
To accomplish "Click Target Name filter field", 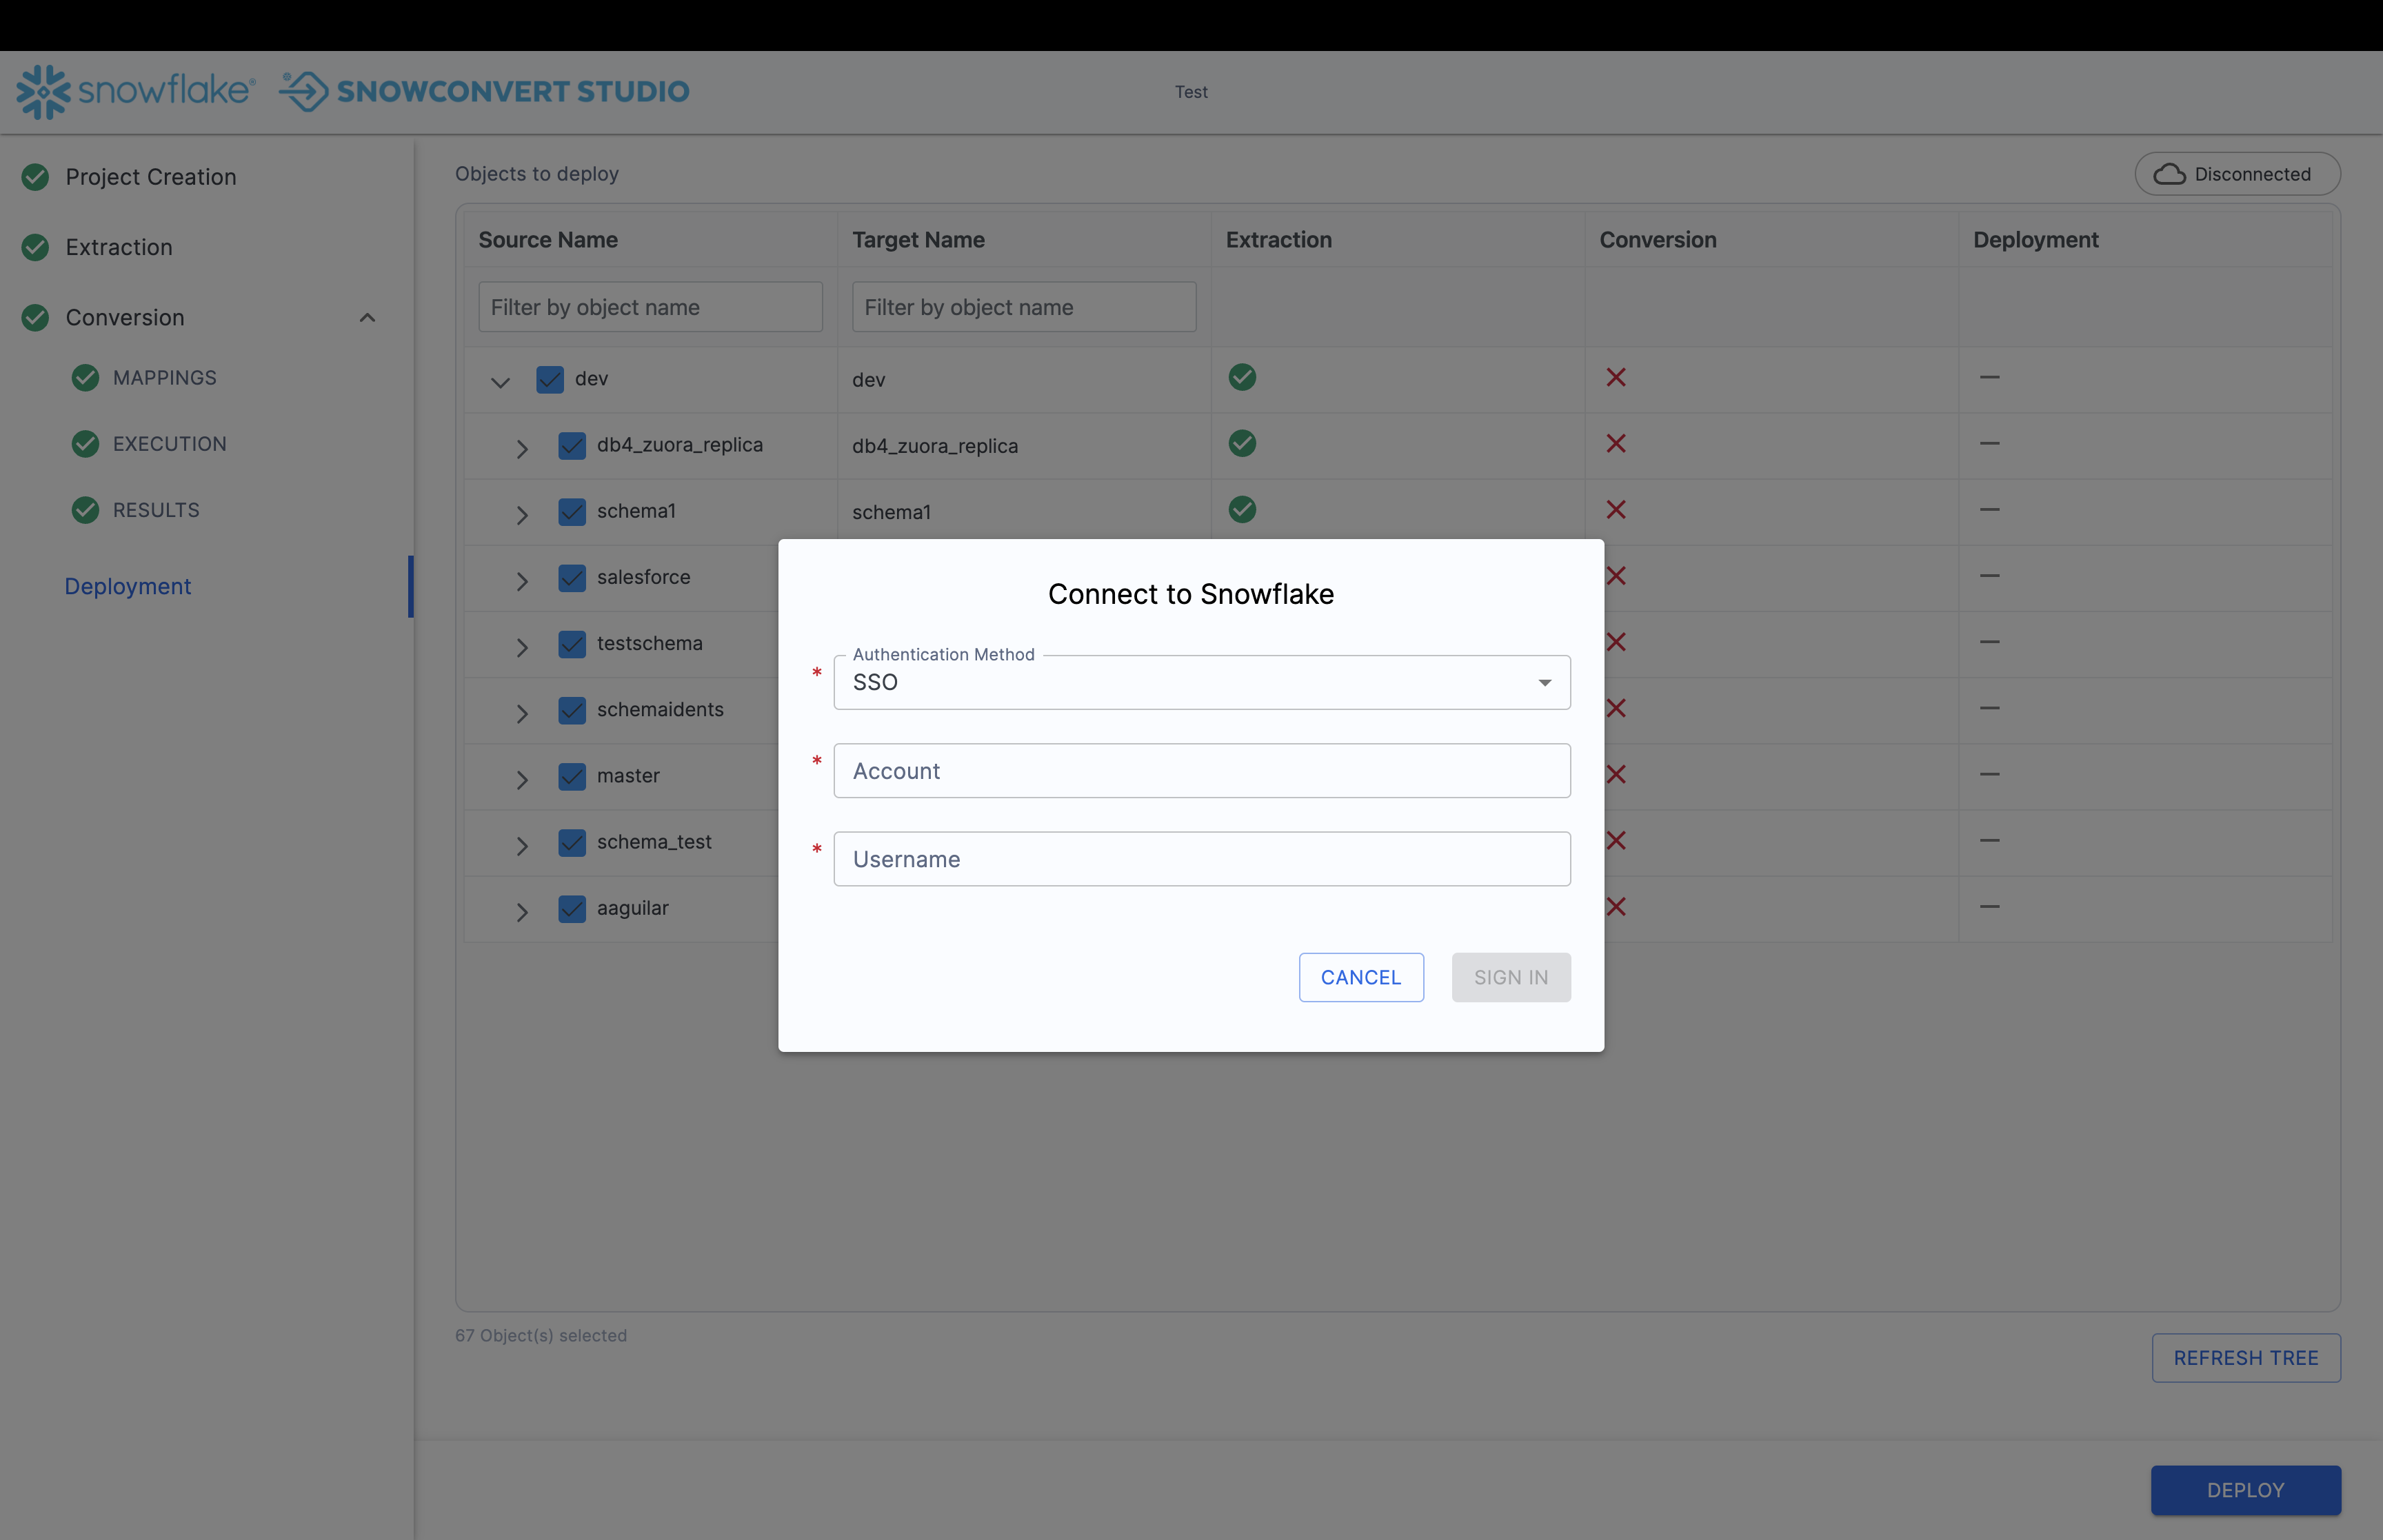I will point(1024,307).
